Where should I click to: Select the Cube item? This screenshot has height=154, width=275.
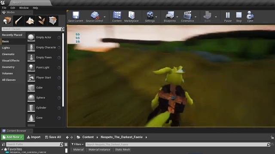(44, 88)
